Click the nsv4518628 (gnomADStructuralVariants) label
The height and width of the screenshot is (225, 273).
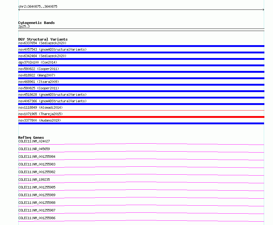52,95
